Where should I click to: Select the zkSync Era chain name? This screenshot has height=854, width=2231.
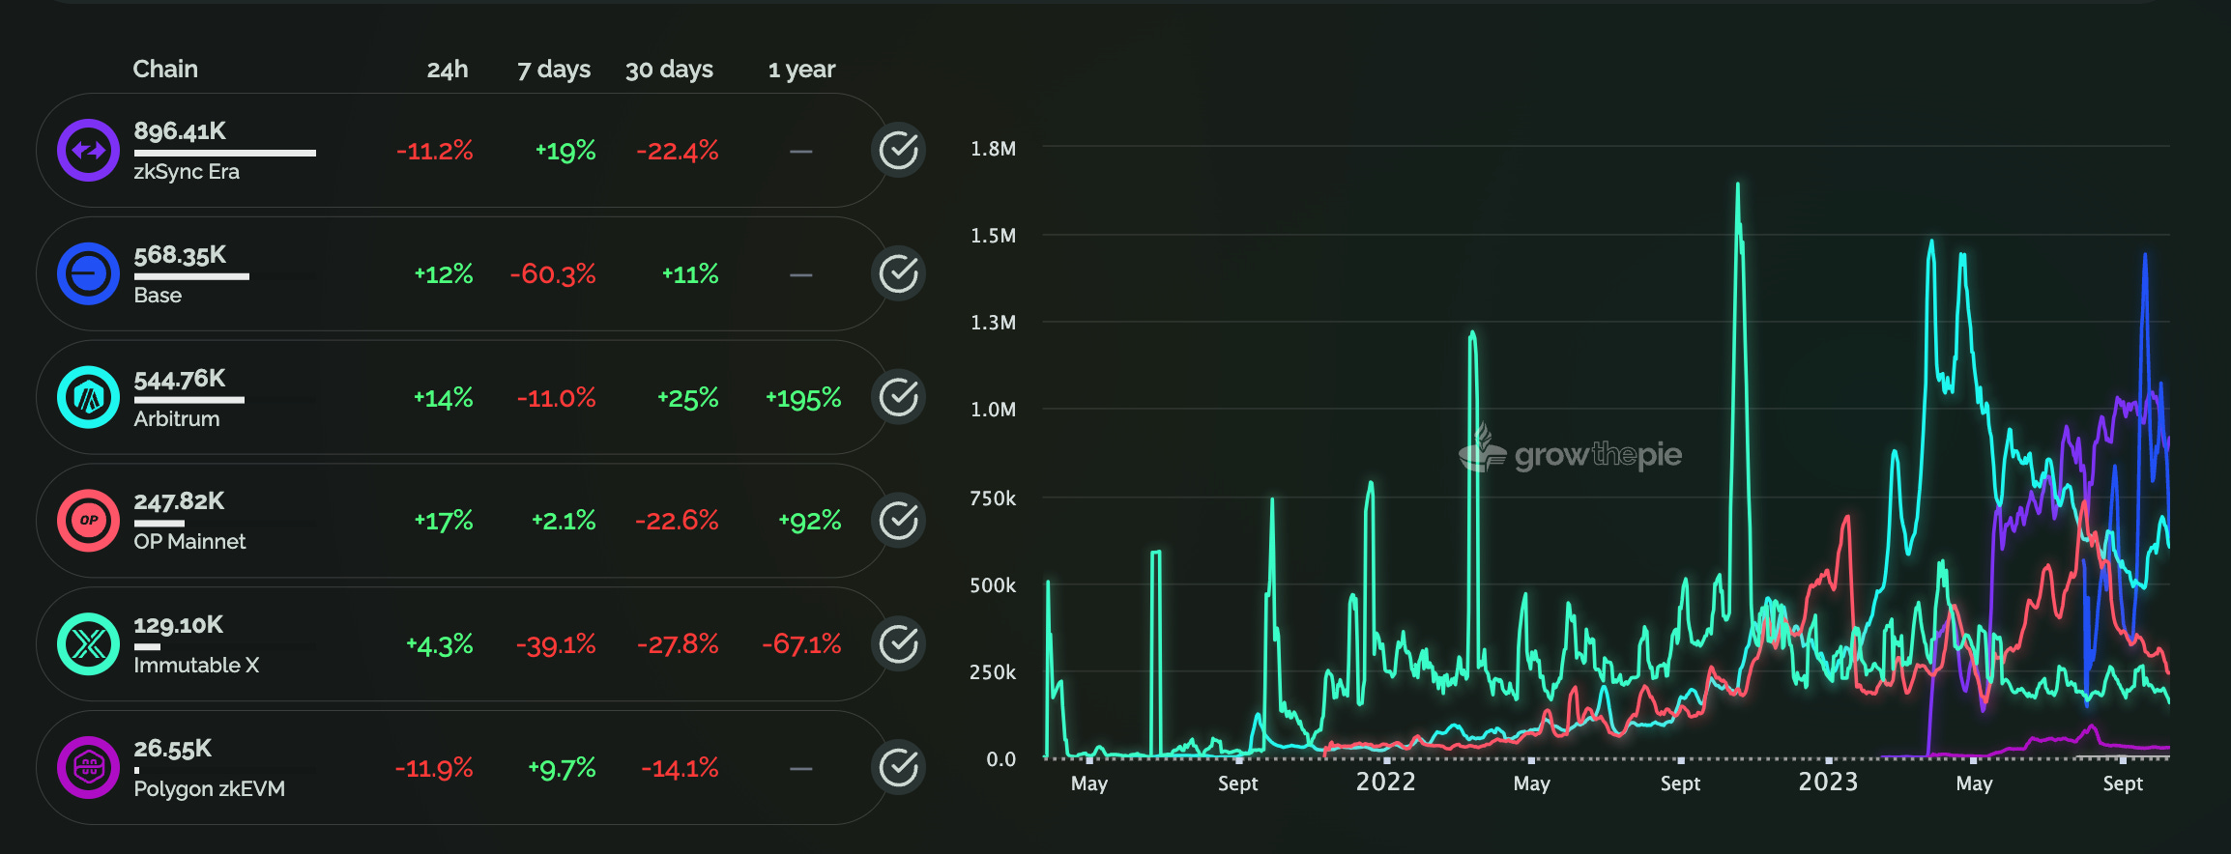[x=187, y=172]
